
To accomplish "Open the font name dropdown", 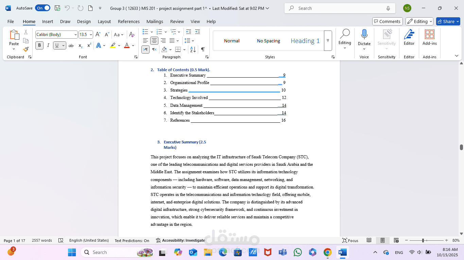I will 75,35.
